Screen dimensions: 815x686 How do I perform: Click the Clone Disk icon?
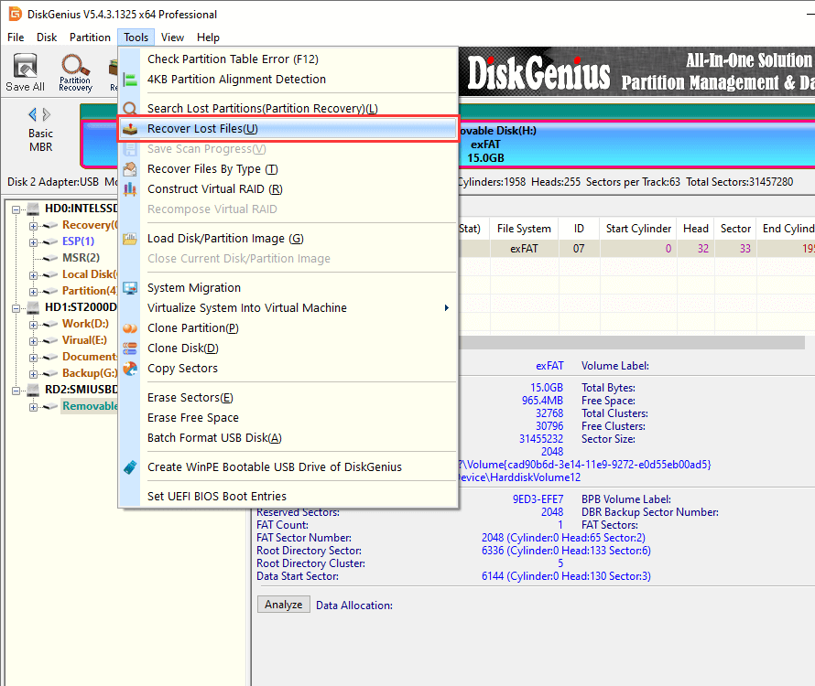(x=130, y=348)
